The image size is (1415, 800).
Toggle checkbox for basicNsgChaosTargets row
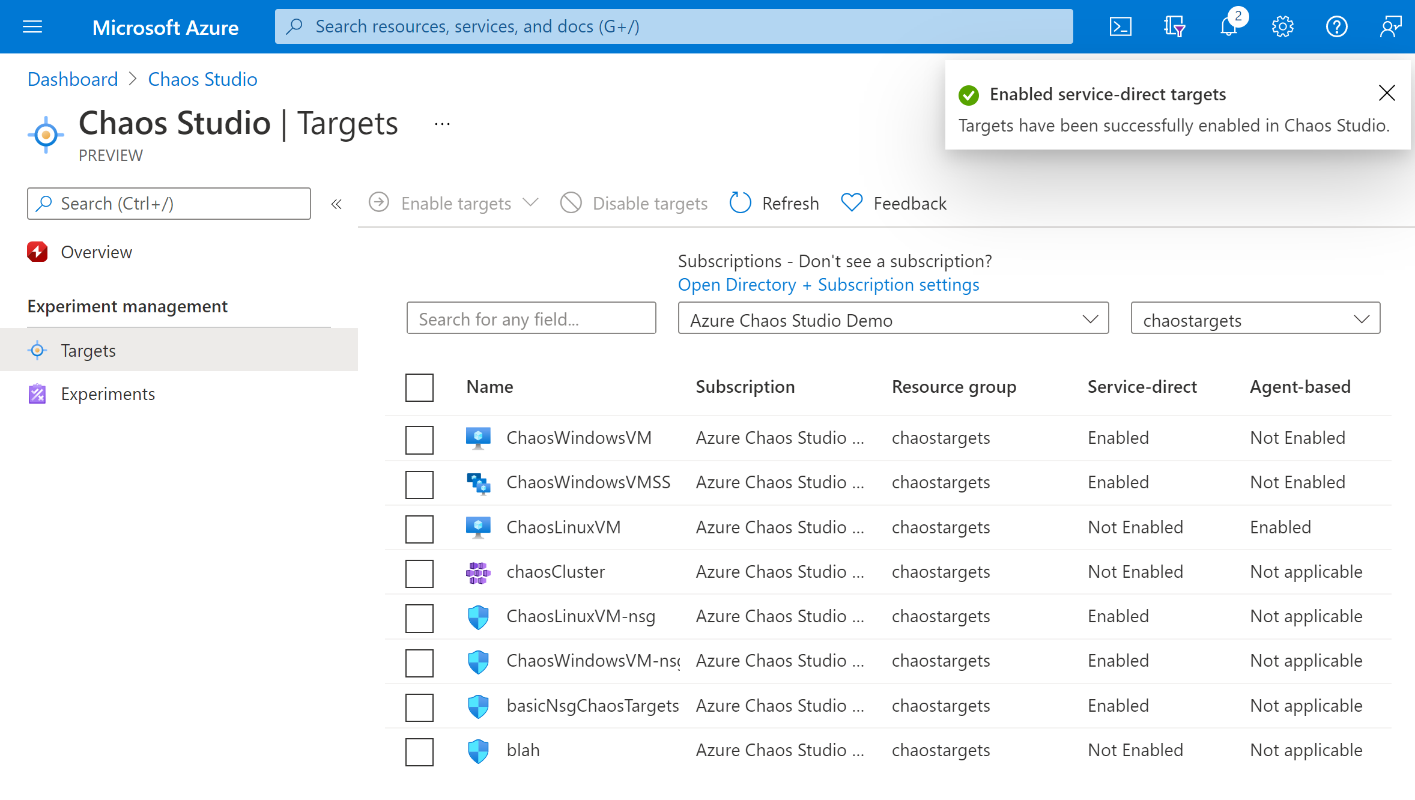(420, 706)
